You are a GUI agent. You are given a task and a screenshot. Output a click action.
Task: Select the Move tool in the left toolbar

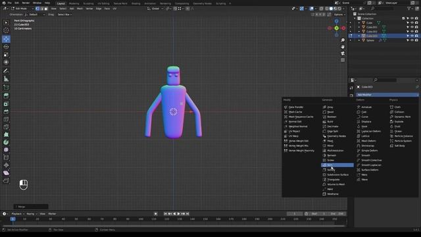(6, 39)
